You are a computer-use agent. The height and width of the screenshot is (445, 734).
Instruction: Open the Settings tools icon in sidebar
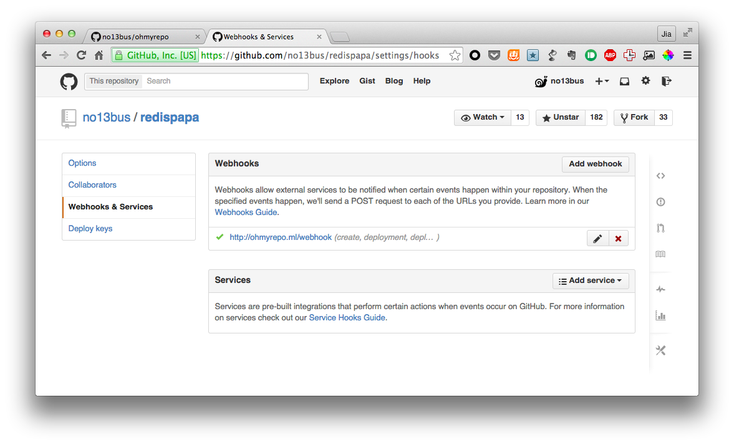pos(660,350)
